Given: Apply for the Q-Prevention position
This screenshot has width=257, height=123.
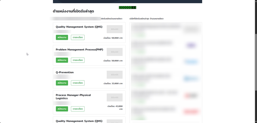Looking at the screenshot, I should tap(62, 83).
